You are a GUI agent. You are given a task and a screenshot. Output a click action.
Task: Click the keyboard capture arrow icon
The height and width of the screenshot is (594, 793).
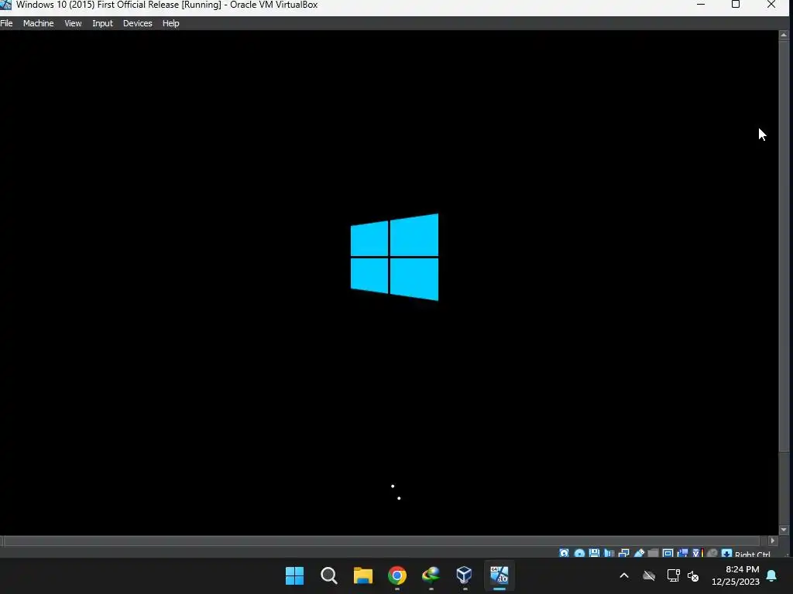coord(727,554)
